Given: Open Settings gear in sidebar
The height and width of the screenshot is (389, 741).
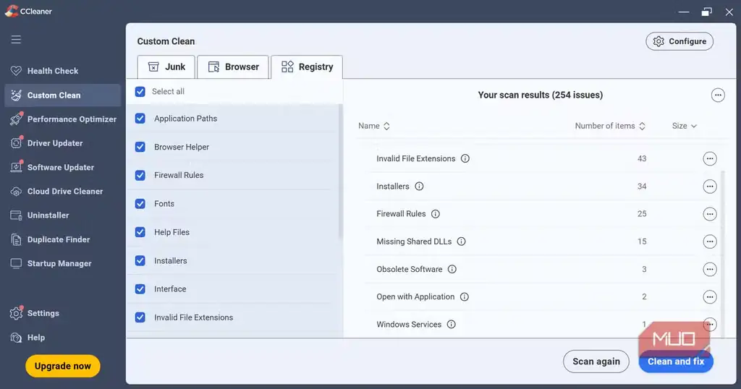Looking at the screenshot, I should 16,313.
